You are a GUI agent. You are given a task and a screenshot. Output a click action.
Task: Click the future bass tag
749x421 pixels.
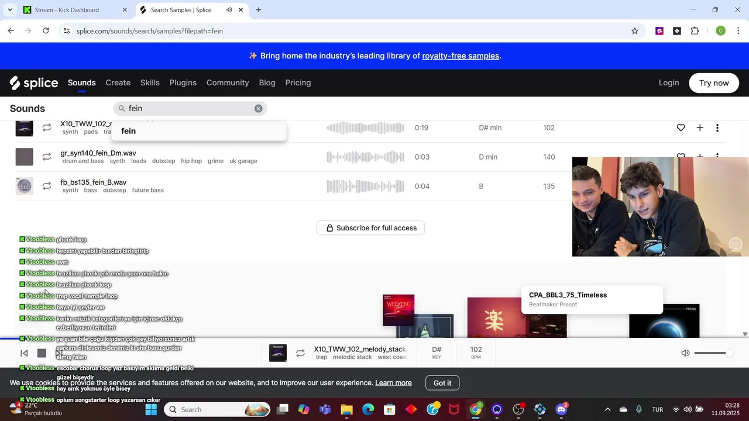coord(147,191)
